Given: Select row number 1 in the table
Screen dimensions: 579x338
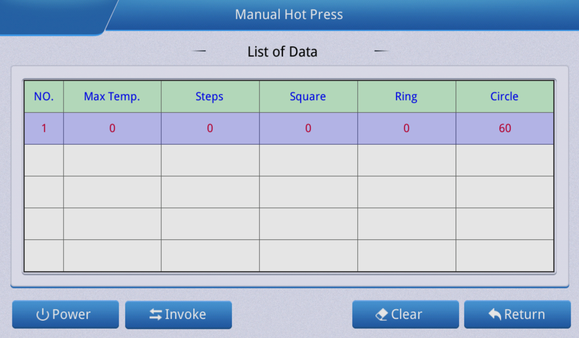Looking at the screenshot, I should (x=44, y=129).
